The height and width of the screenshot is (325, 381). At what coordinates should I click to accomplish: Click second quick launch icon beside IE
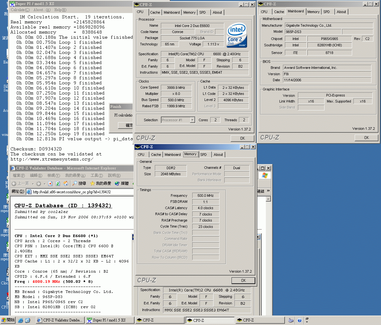28,321
